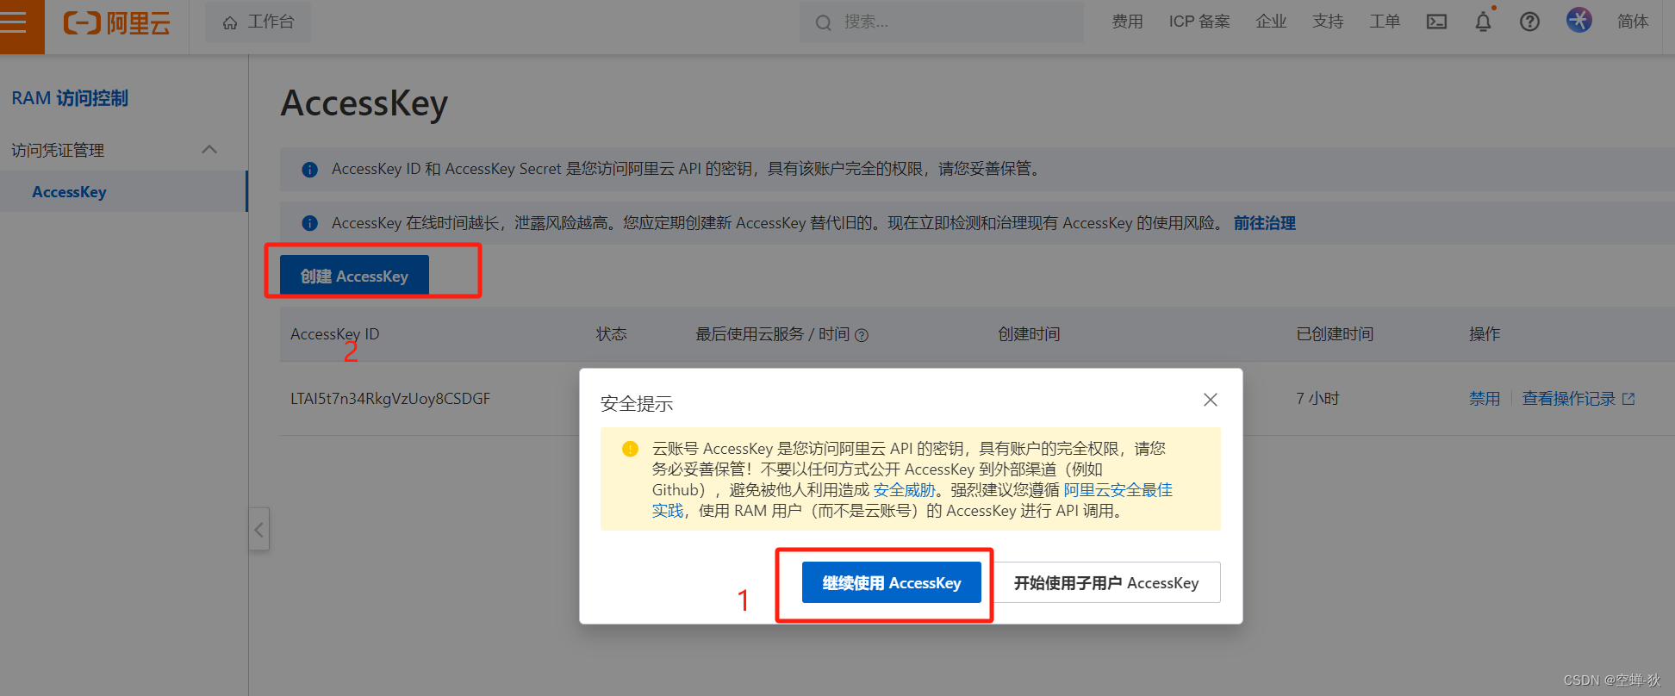Go to the 工作台 workbench
The image size is (1675, 696).
coord(258,22)
